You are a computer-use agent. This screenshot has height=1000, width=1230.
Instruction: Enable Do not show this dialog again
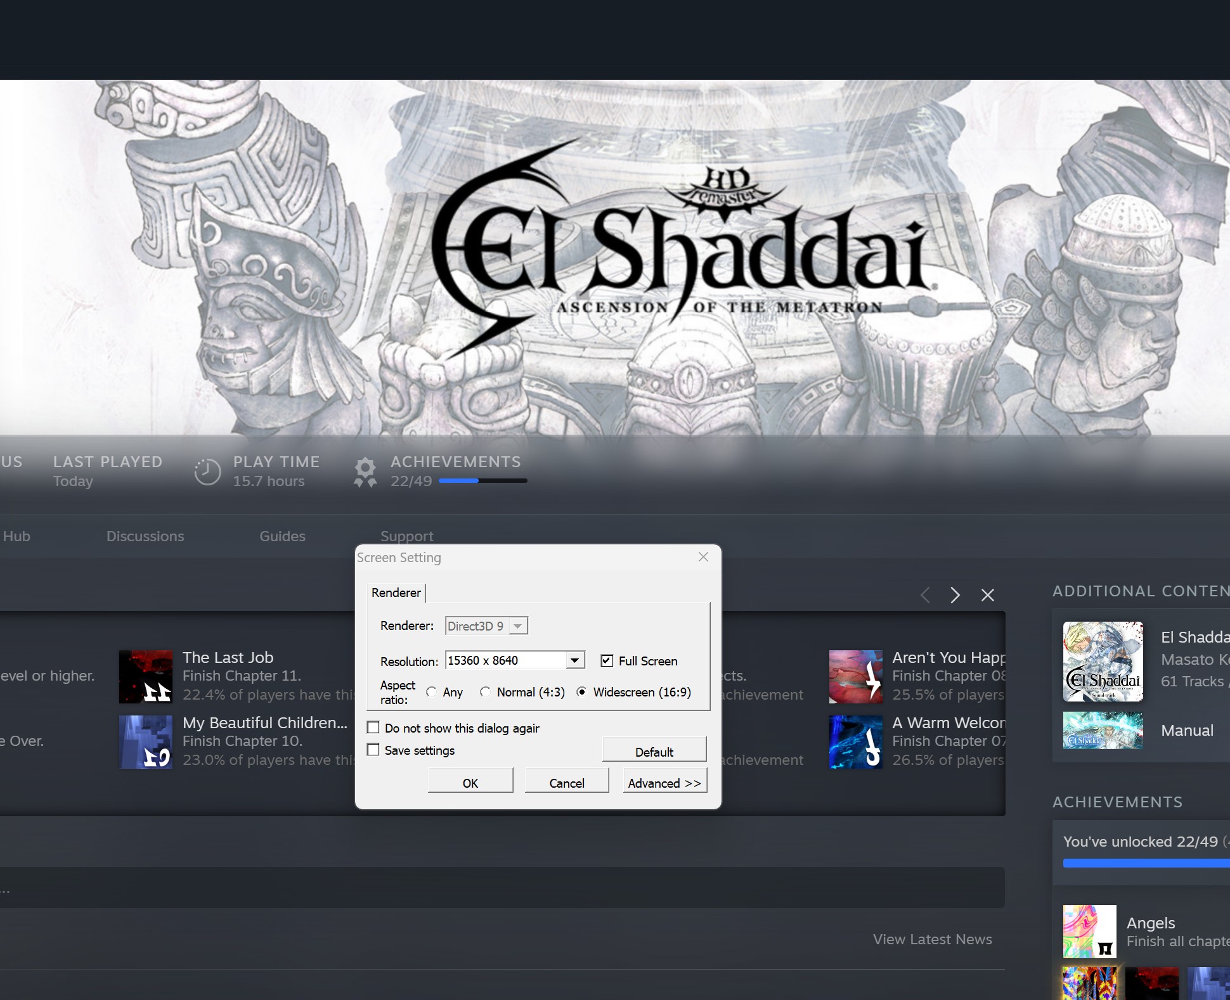373,728
